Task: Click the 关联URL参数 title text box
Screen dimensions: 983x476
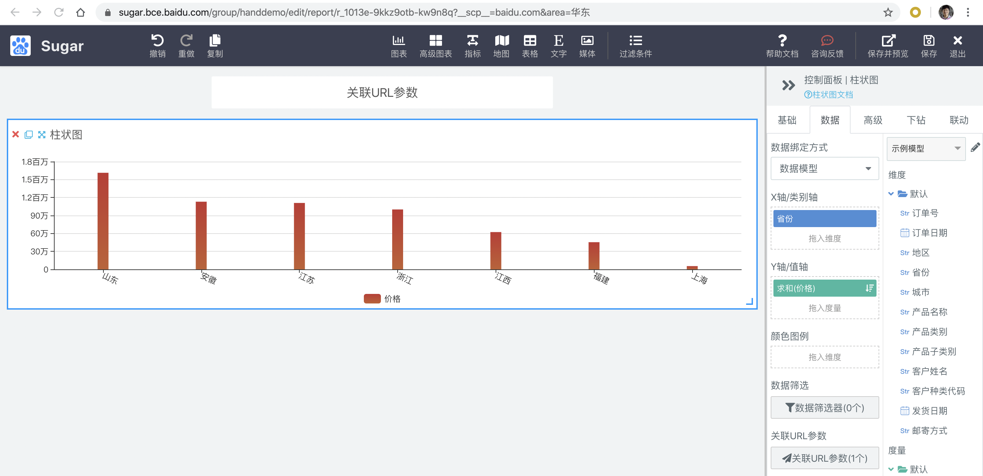Action: tap(382, 92)
